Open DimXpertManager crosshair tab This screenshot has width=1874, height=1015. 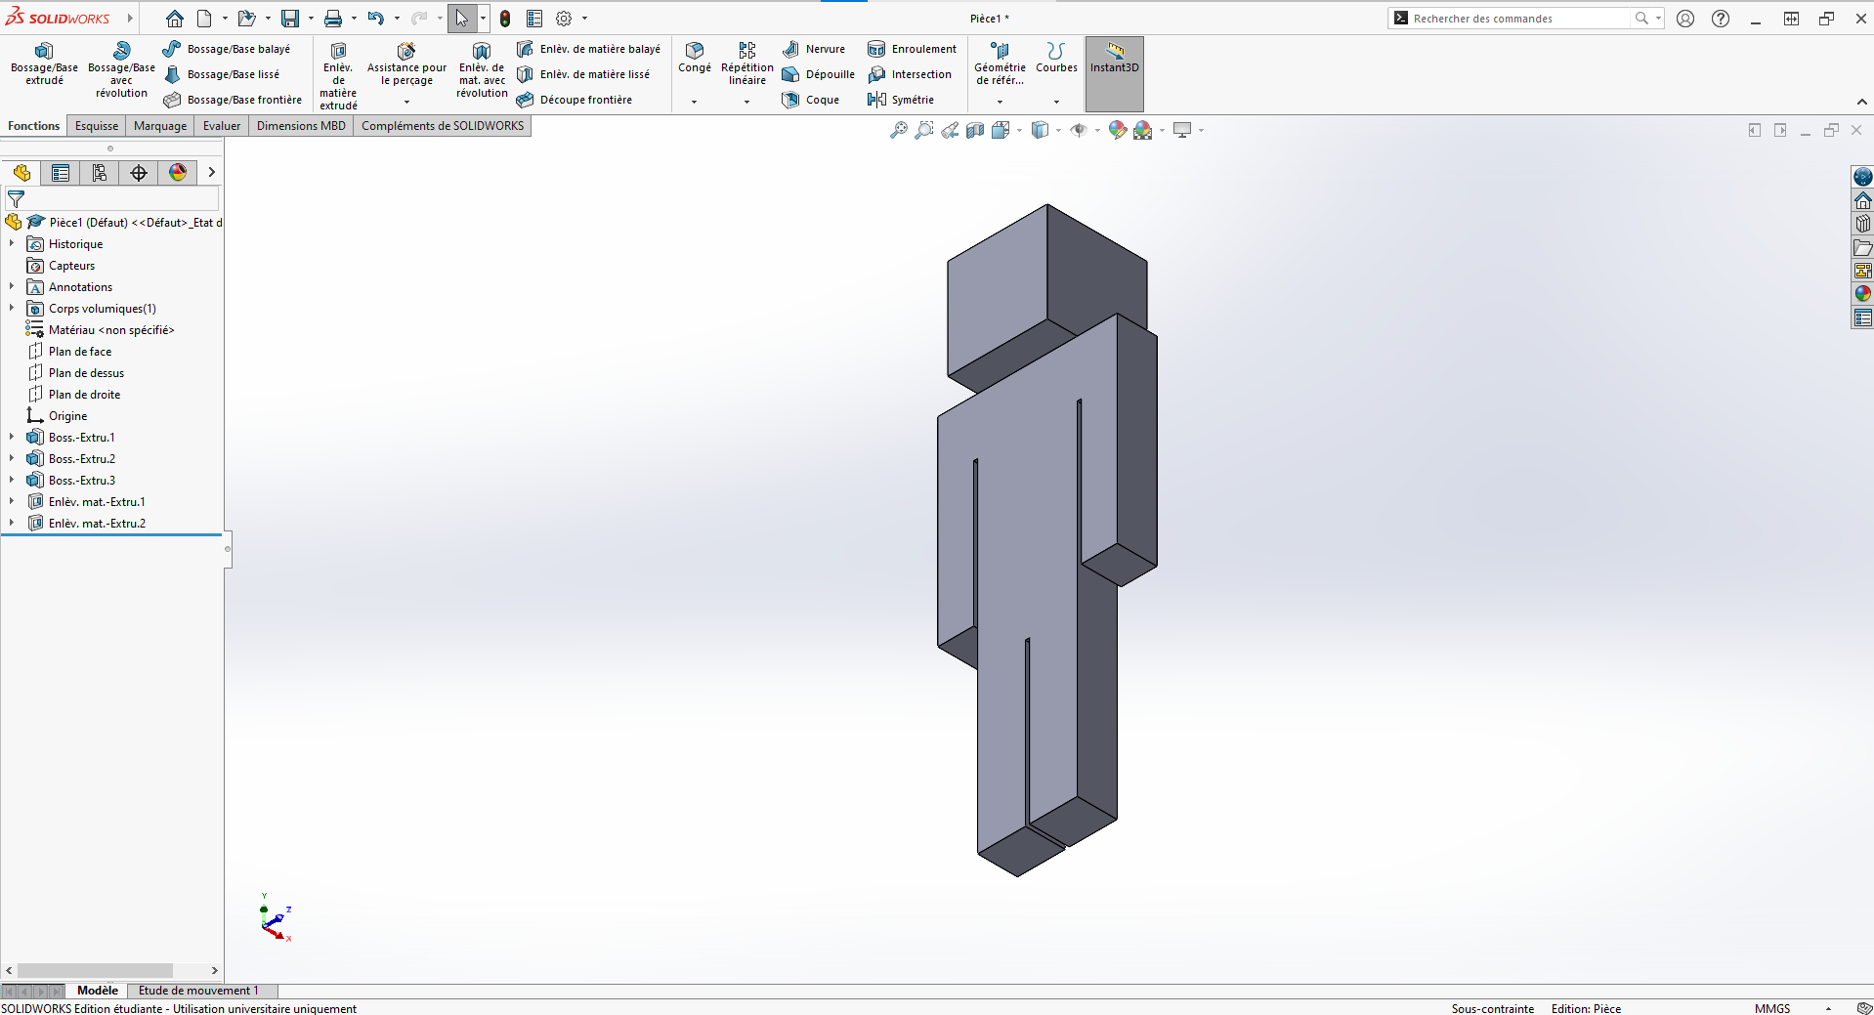pos(139,173)
